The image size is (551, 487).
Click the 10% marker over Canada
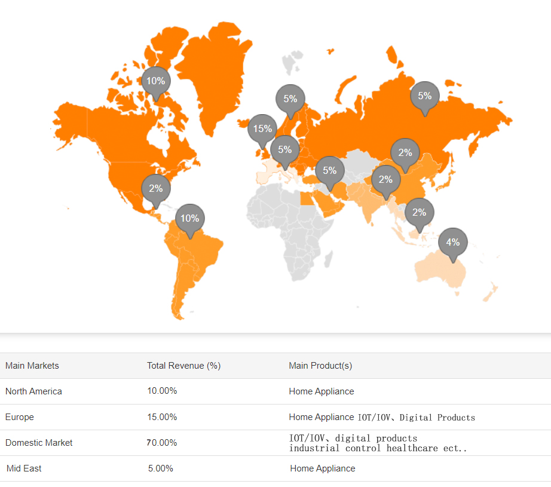coord(156,81)
